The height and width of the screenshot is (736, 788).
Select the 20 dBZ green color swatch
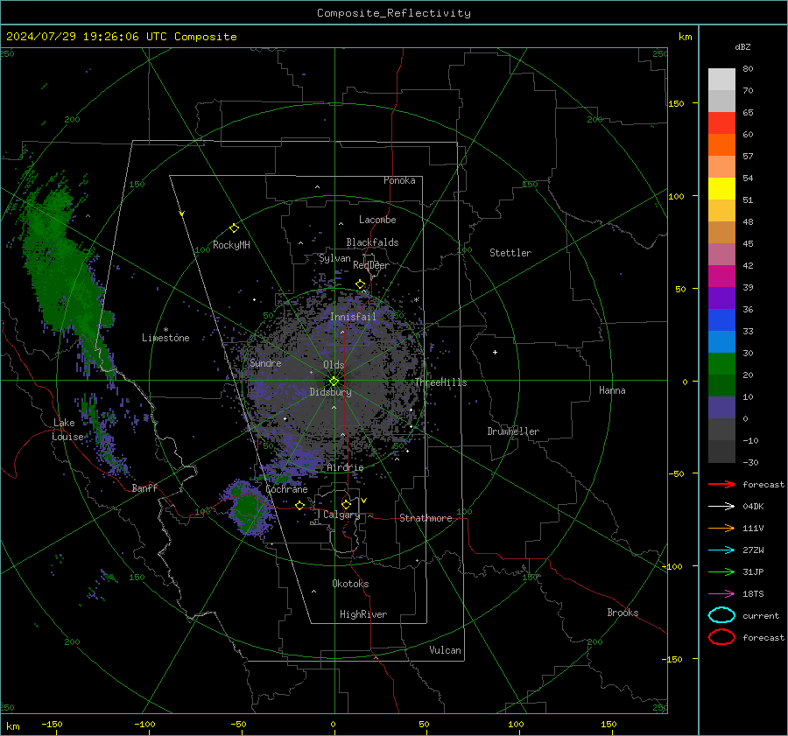click(x=721, y=364)
